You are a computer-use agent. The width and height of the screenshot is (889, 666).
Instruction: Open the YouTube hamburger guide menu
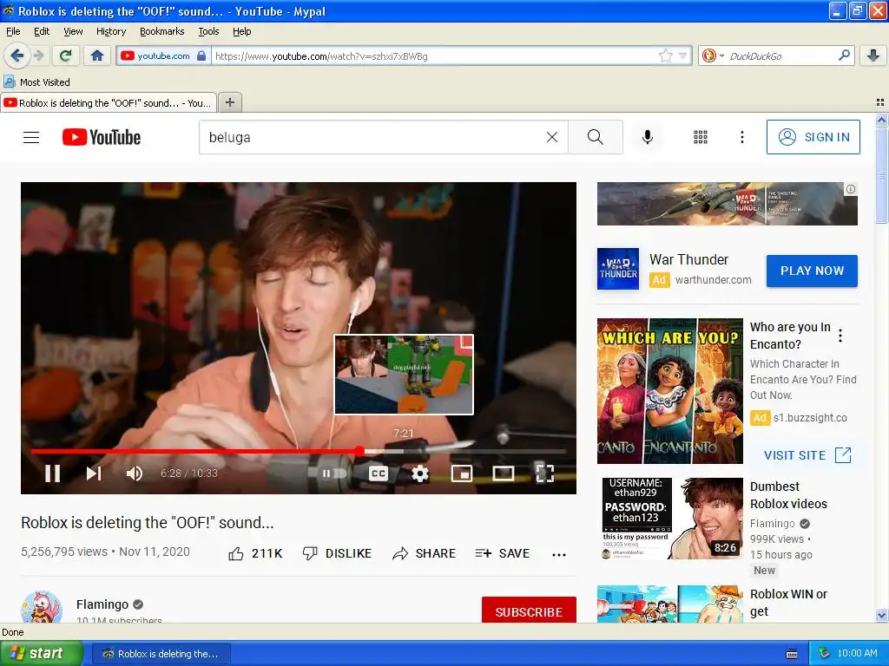[31, 137]
